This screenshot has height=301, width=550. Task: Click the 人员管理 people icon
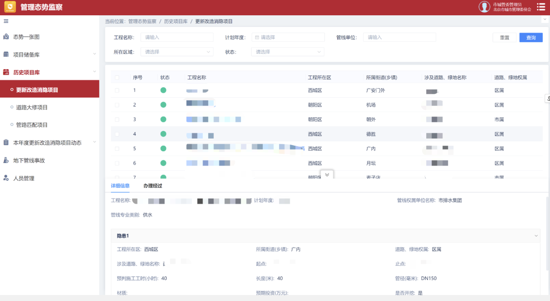click(x=6, y=178)
